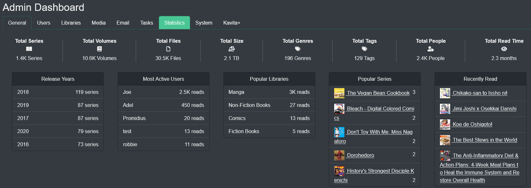531x188 pixels.
Task: Click the Chikako-san to Issho ni! cover thumbnail
Action: [445, 93]
